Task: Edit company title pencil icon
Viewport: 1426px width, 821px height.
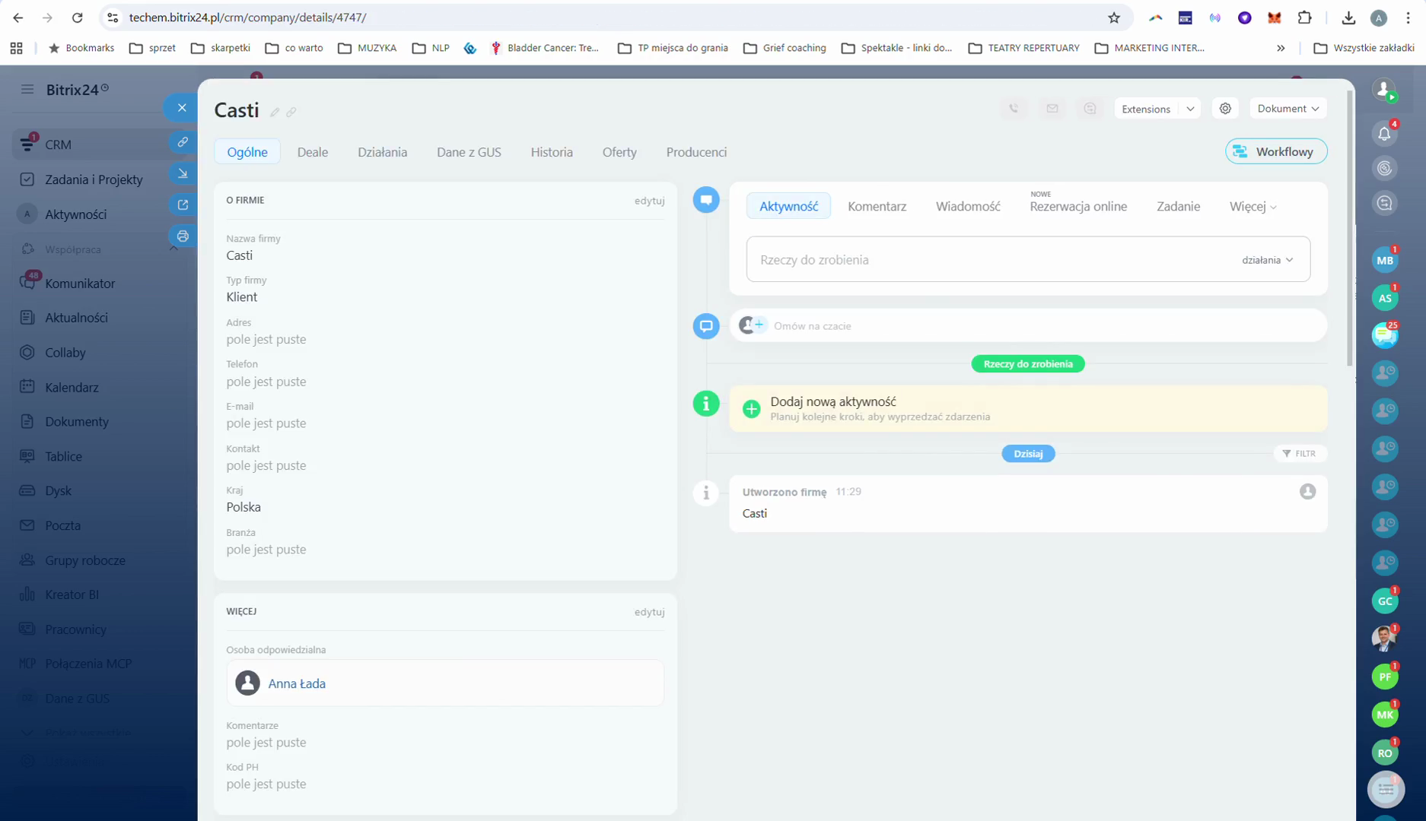Action: pos(275,112)
